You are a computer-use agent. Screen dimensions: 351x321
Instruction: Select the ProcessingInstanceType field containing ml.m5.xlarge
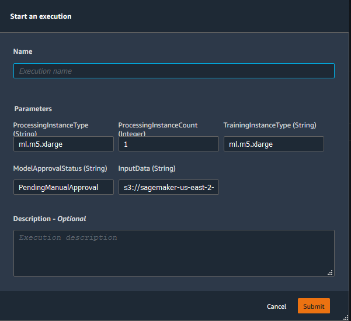pos(63,144)
